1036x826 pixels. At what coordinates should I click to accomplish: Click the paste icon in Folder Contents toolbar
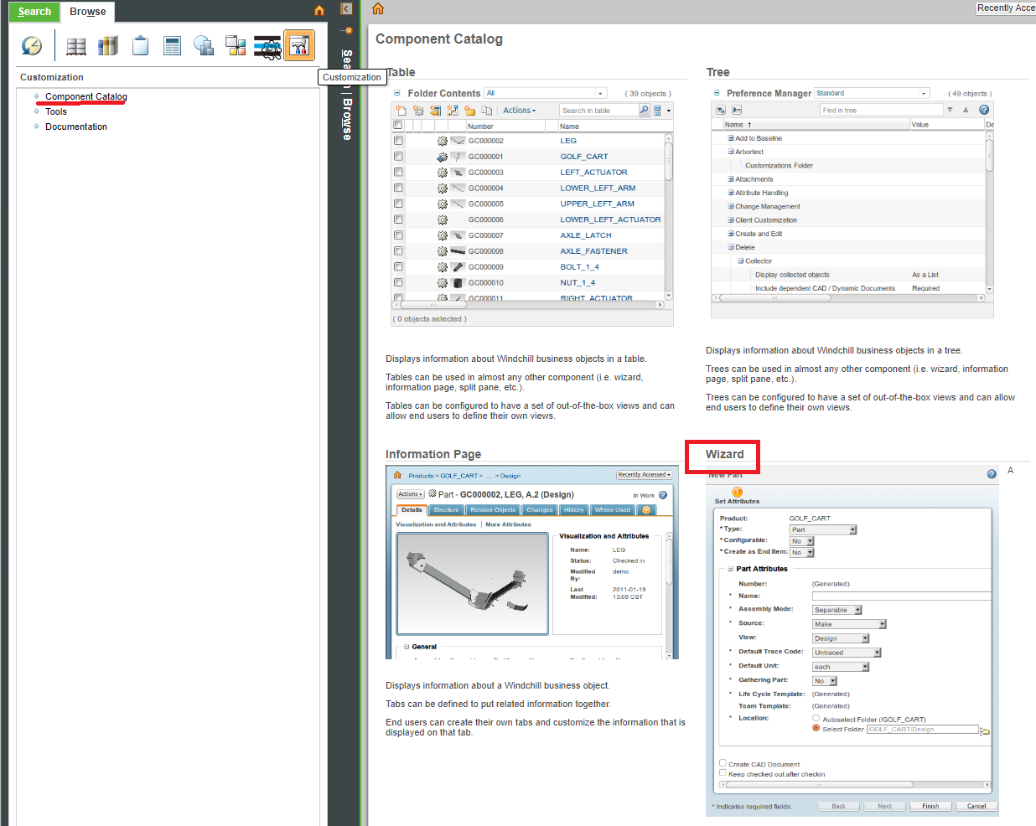[x=487, y=110]
